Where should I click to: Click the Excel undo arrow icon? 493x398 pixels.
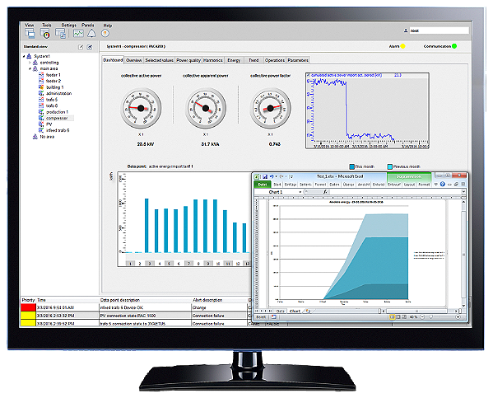[x=272, y=177]
